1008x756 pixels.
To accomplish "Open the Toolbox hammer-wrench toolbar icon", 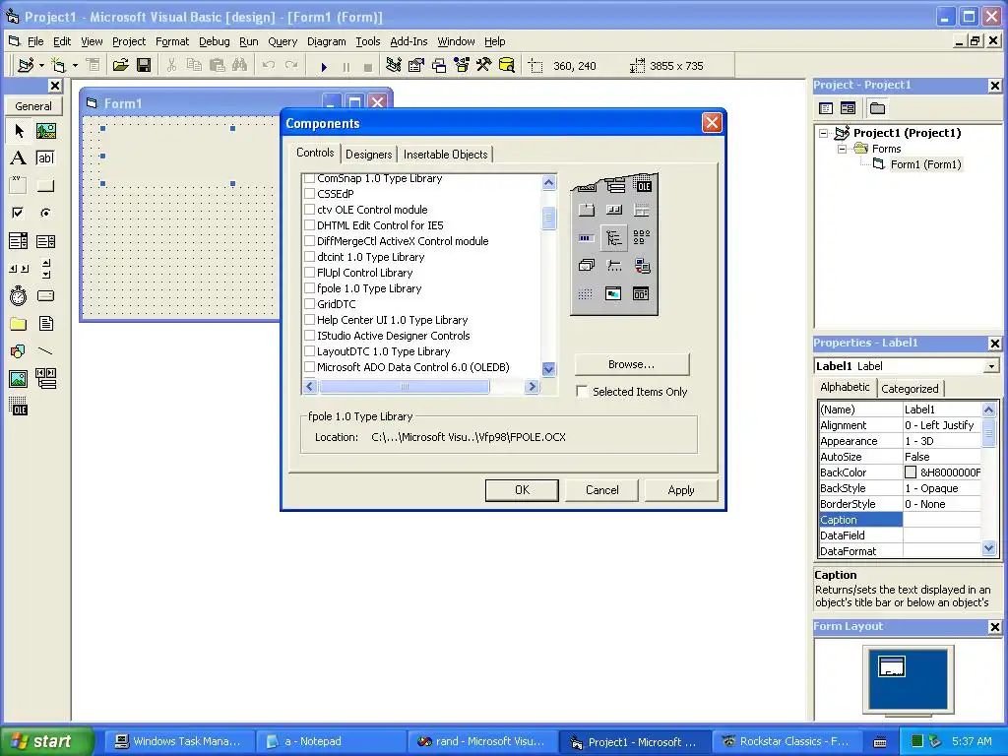I will point(483,66).
